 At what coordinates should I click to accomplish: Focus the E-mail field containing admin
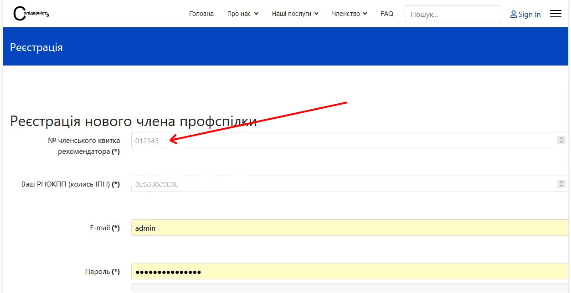[x=350, y=227]
